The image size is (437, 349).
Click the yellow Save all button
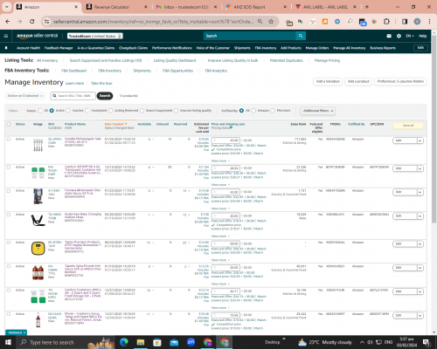[x=408, y=126]
